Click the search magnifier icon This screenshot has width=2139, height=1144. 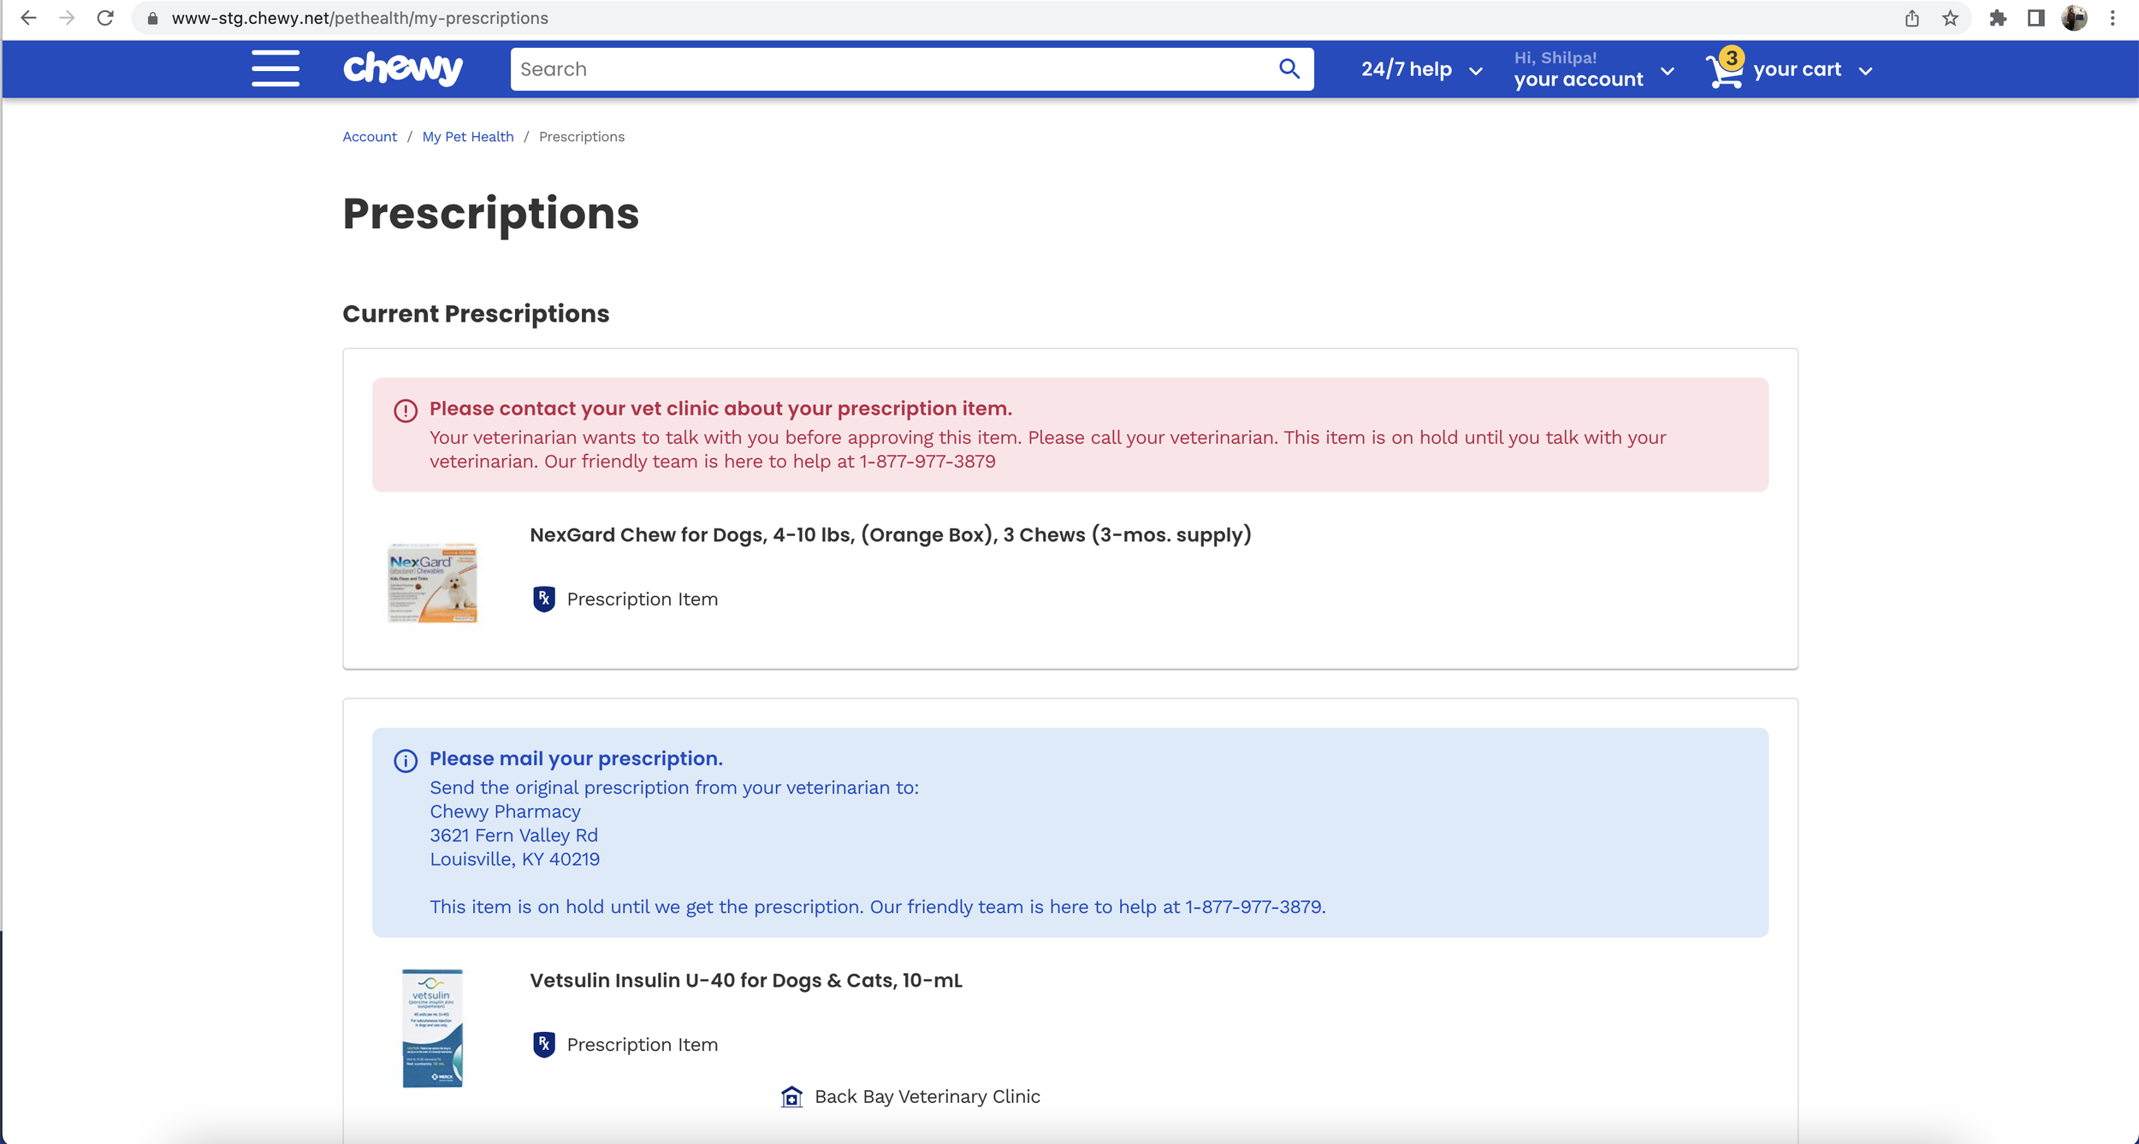1289,68
